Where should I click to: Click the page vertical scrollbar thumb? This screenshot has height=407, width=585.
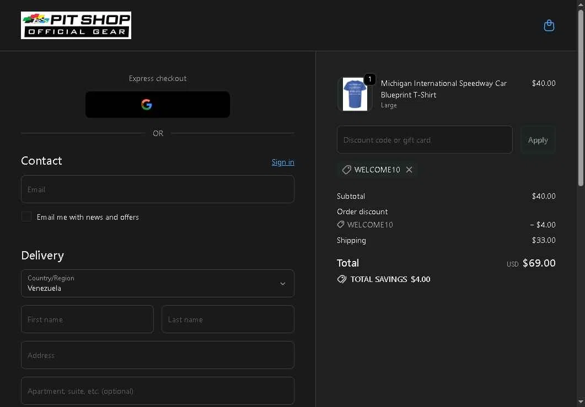point(581,97)
